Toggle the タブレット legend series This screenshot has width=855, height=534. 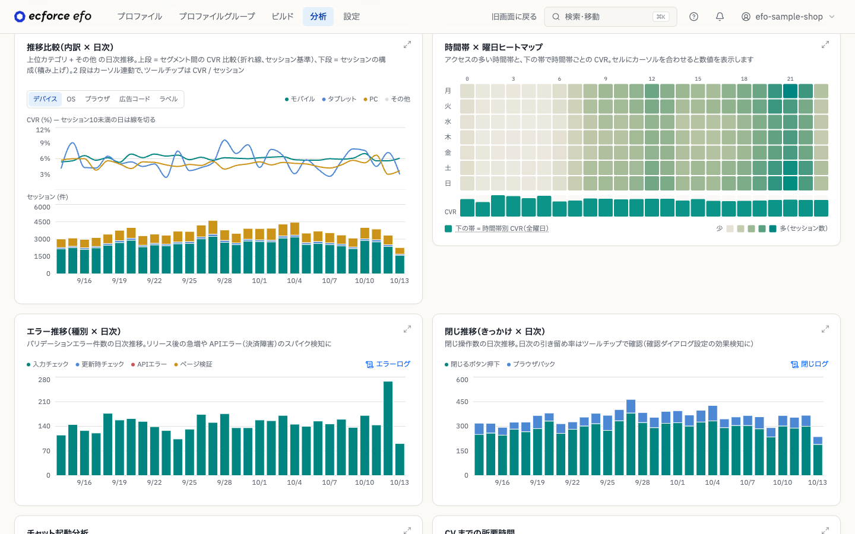coord(339,99)
